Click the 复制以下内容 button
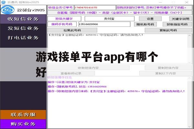 coord(166,73)
